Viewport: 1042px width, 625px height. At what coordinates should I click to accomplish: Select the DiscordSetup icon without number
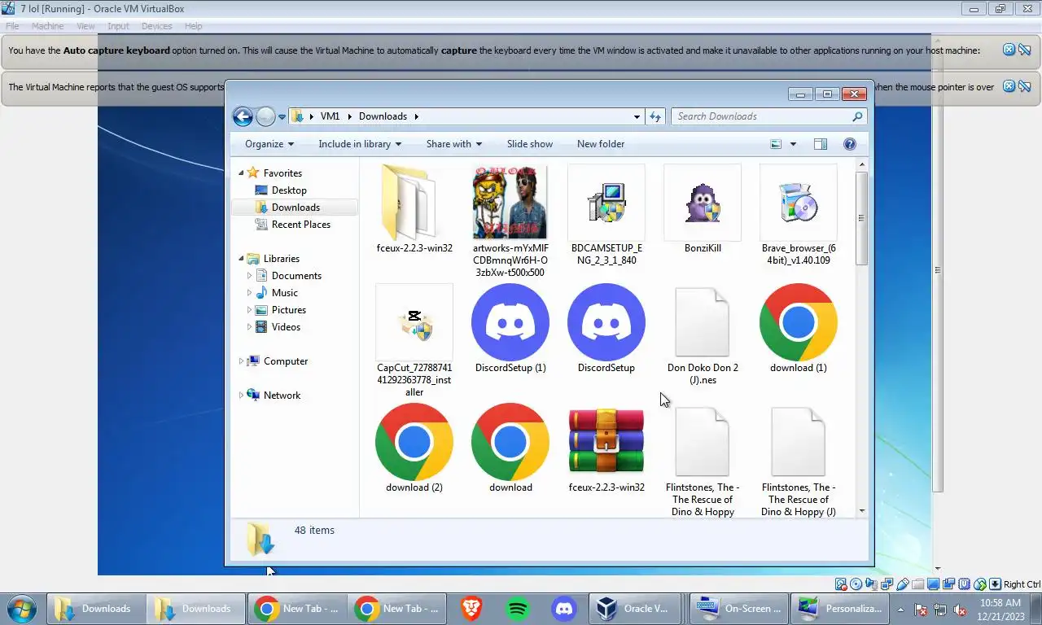606,322
